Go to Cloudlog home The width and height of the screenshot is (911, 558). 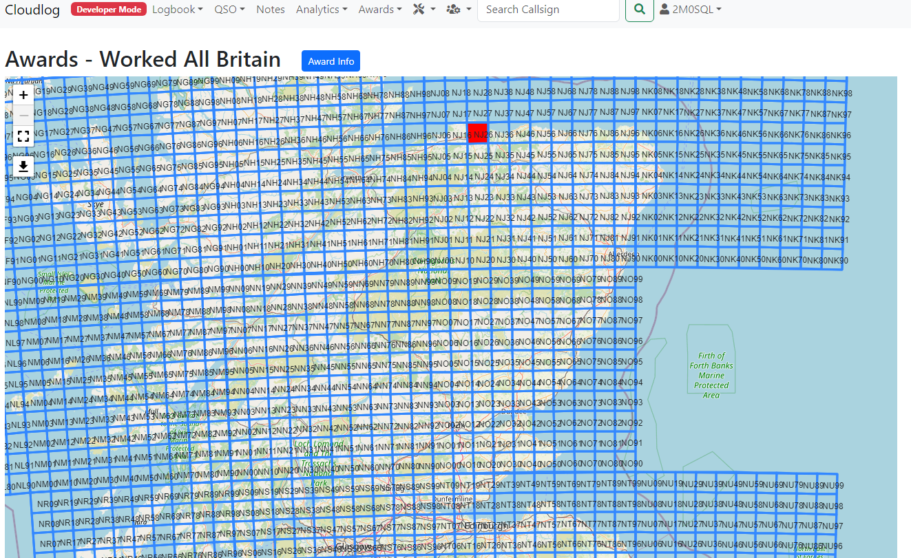pos(32,10)
